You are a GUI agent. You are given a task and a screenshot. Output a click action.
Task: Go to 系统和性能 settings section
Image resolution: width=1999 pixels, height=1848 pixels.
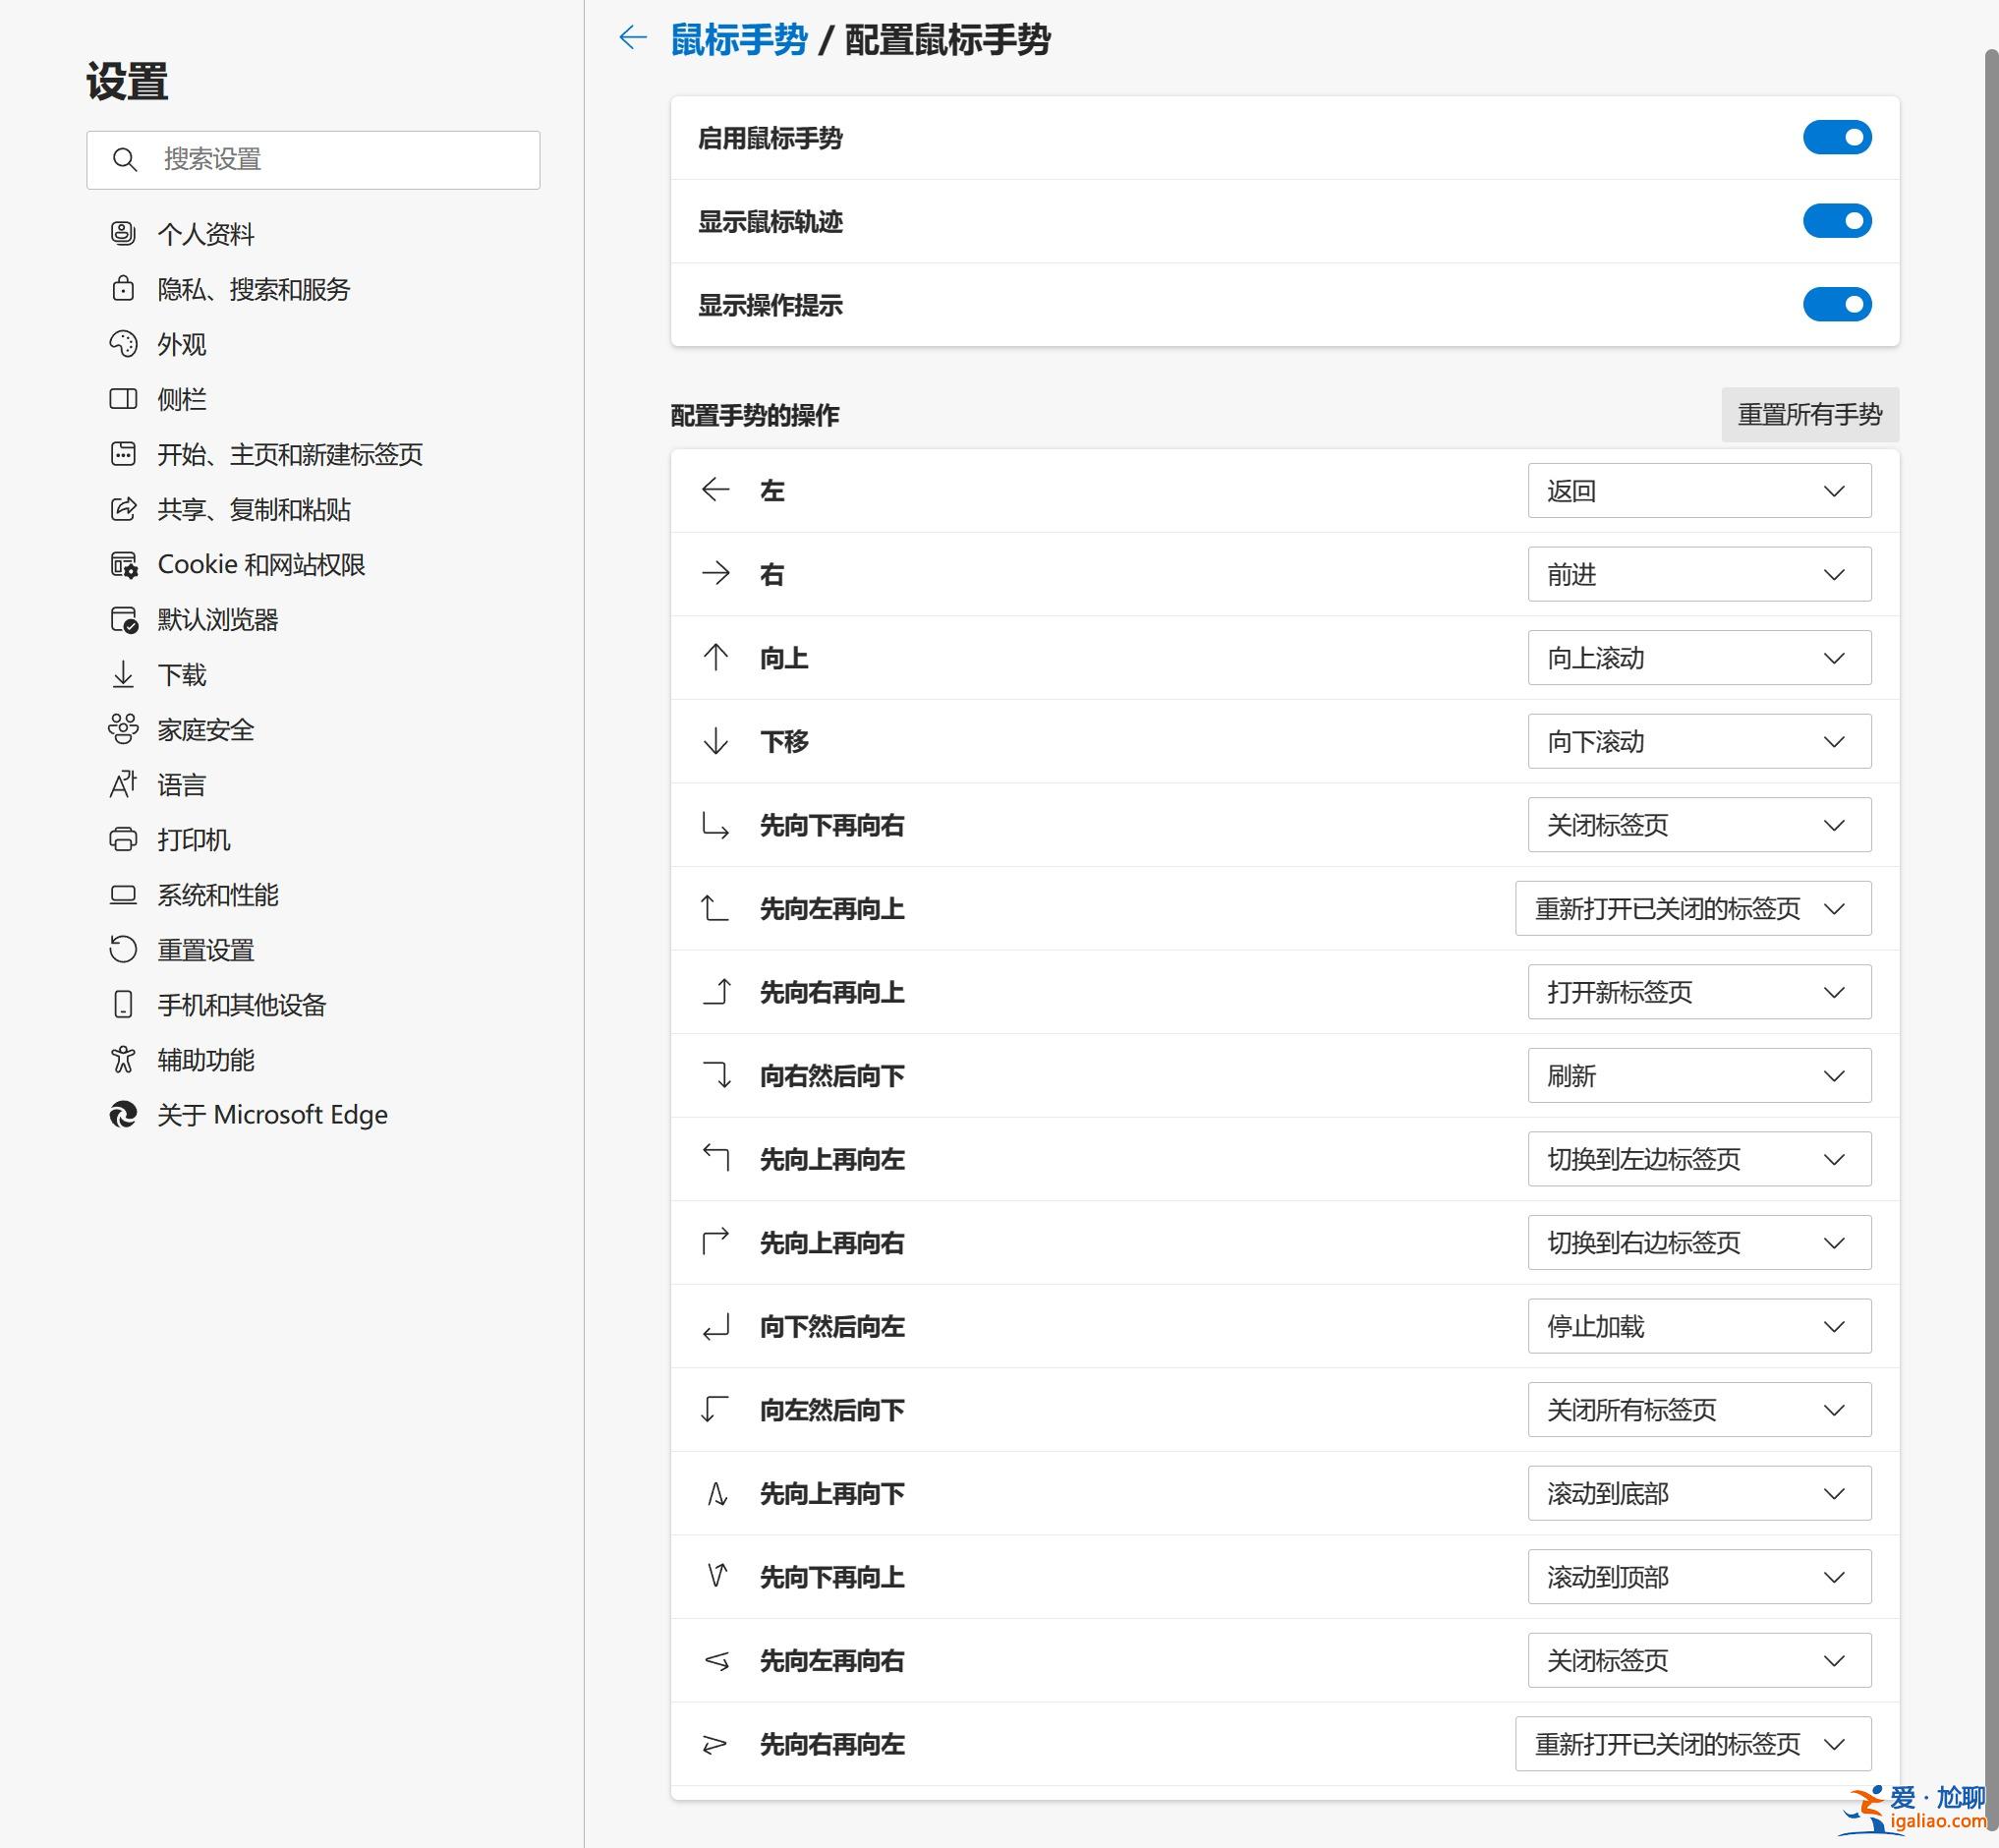tap(123, 894)
